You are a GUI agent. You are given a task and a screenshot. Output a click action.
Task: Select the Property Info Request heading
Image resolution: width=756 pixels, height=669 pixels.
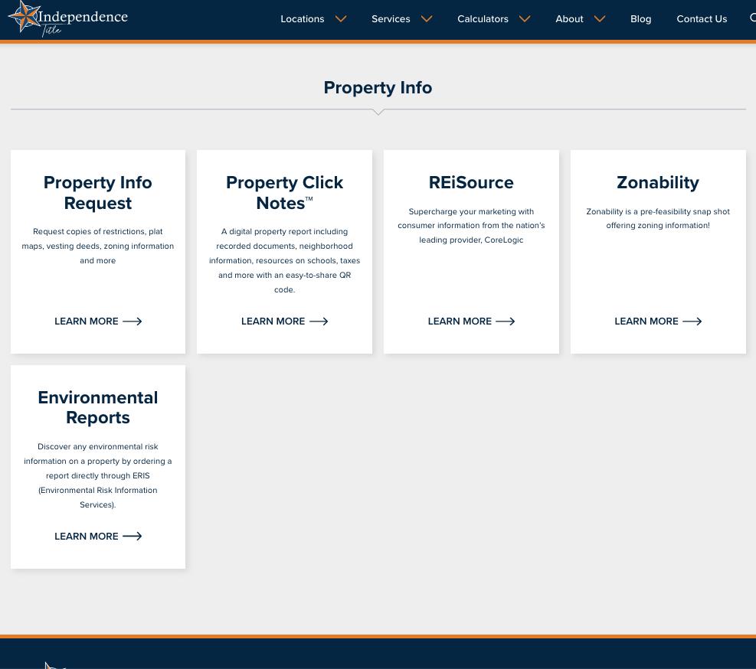[x=98, y=193]
